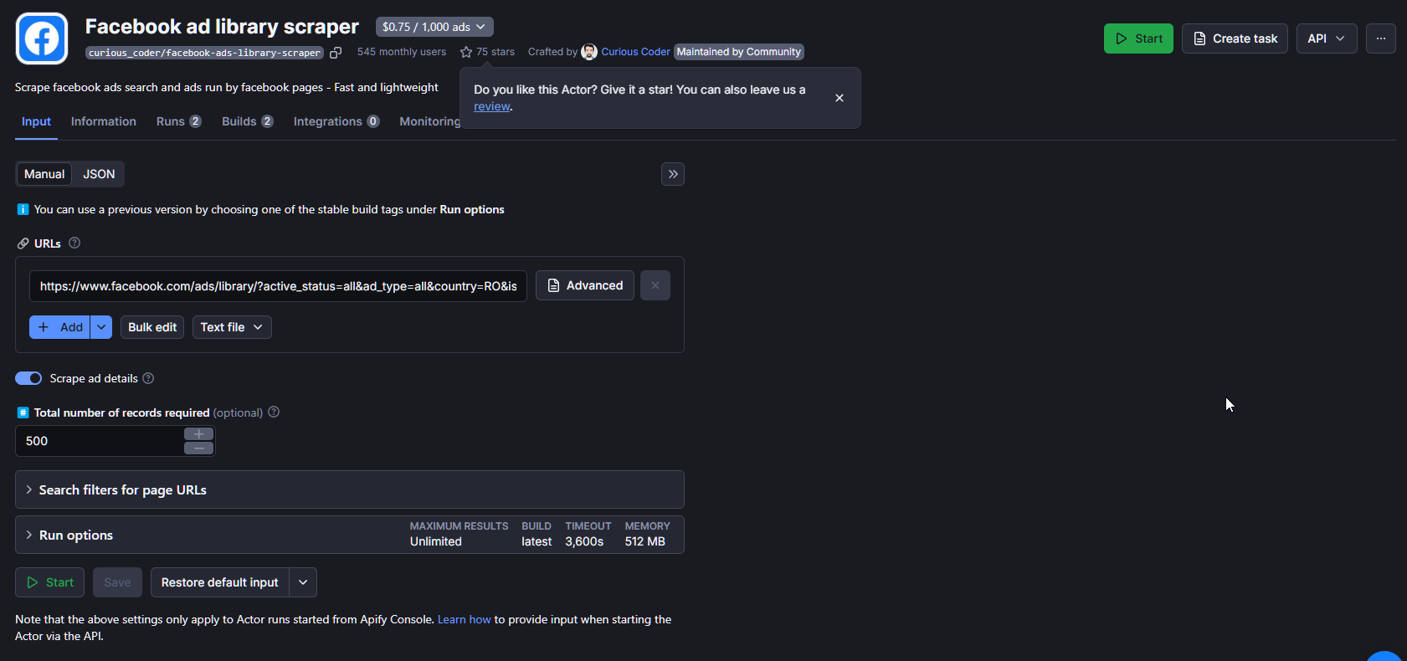The height and width of the screenshot is (661, 1407).
Task: Remove the URL entry with X icon
Action: point(655,285)
